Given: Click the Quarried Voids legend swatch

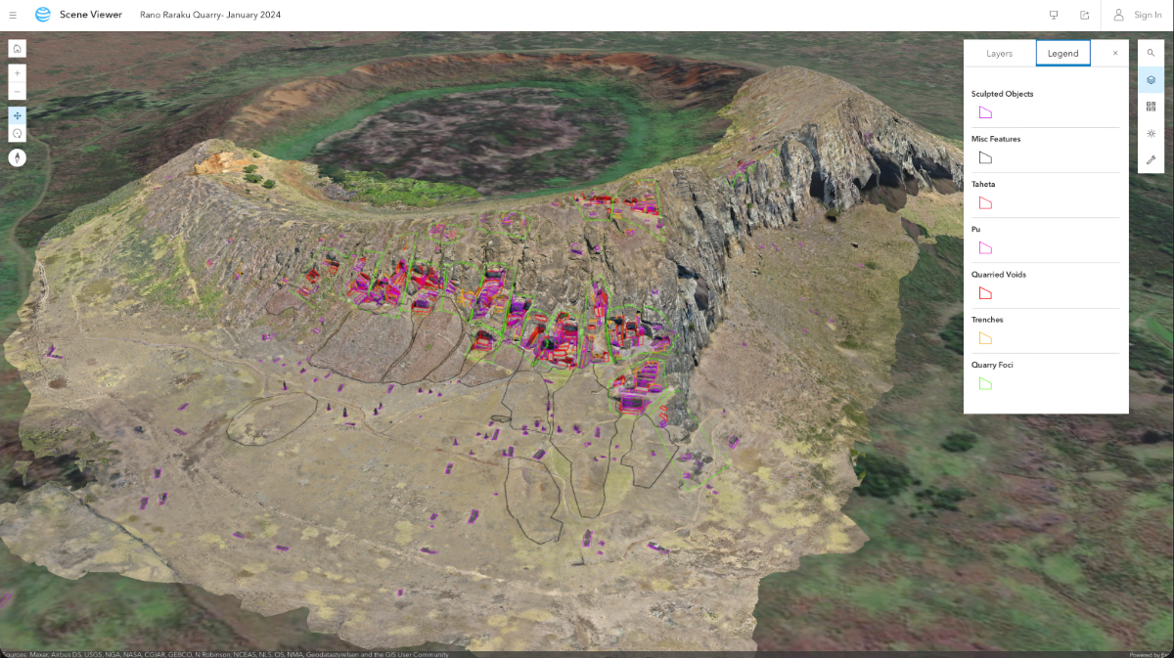Looking at the screenshot, I should pos(984,292).
